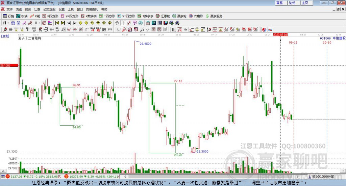
Task: Open 赢家服务 with dollar icon
Action: point(214,16)
